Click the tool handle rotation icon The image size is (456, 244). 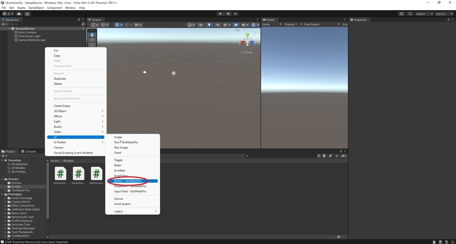(x=104, y=25)
